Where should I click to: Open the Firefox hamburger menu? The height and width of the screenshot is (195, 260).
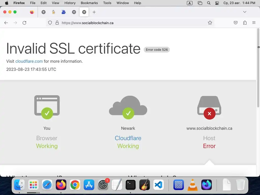coord(254,23)
